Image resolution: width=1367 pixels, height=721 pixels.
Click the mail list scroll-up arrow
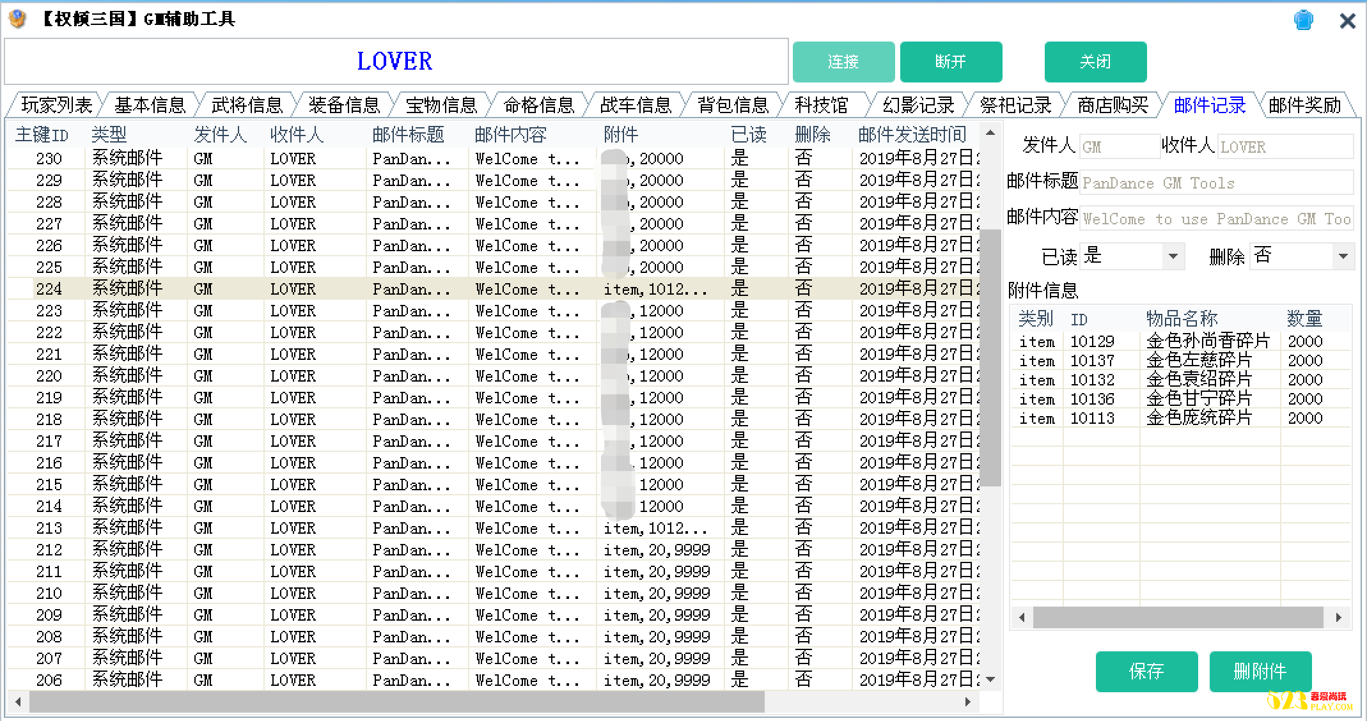click(x=990, y=133)
